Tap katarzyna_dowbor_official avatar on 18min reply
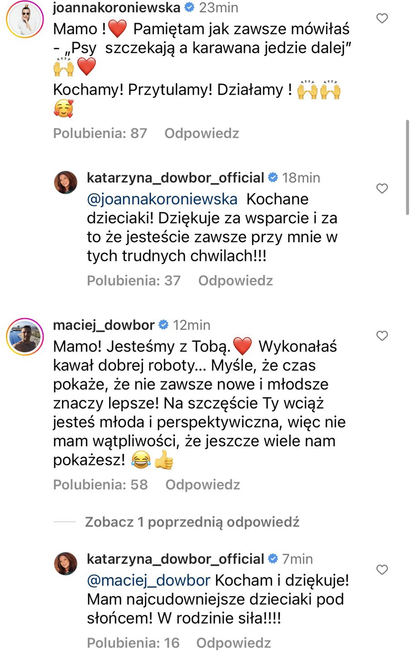Screen dimensions: 412x652 (x=66, y=182)
